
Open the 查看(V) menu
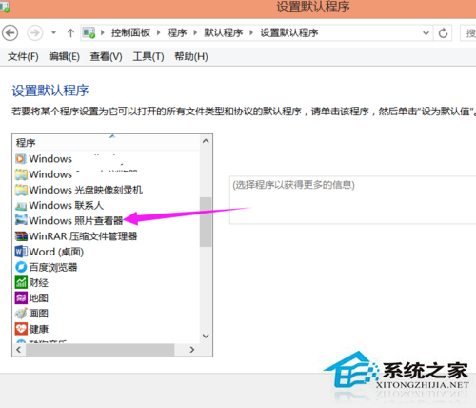(106, 57)
